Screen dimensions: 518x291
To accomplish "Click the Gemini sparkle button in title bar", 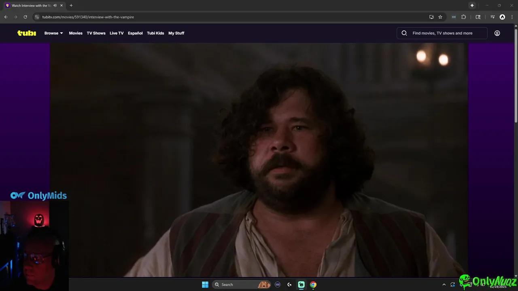I will tap(472, 5).
